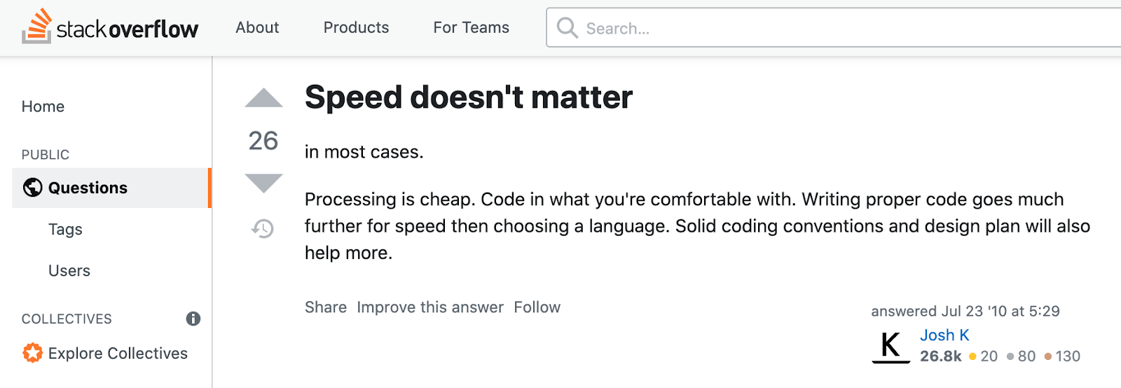Open the About menu item
The image size is (1121, 388).
257,27
